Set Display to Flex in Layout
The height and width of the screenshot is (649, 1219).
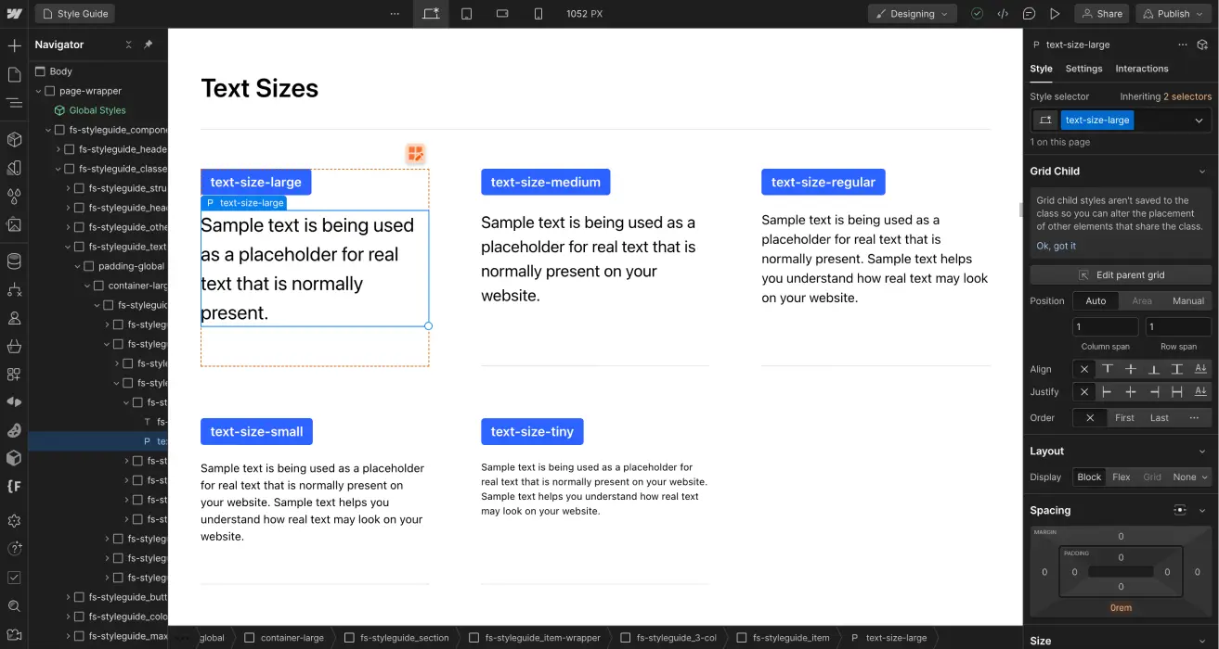[1121, 477]
